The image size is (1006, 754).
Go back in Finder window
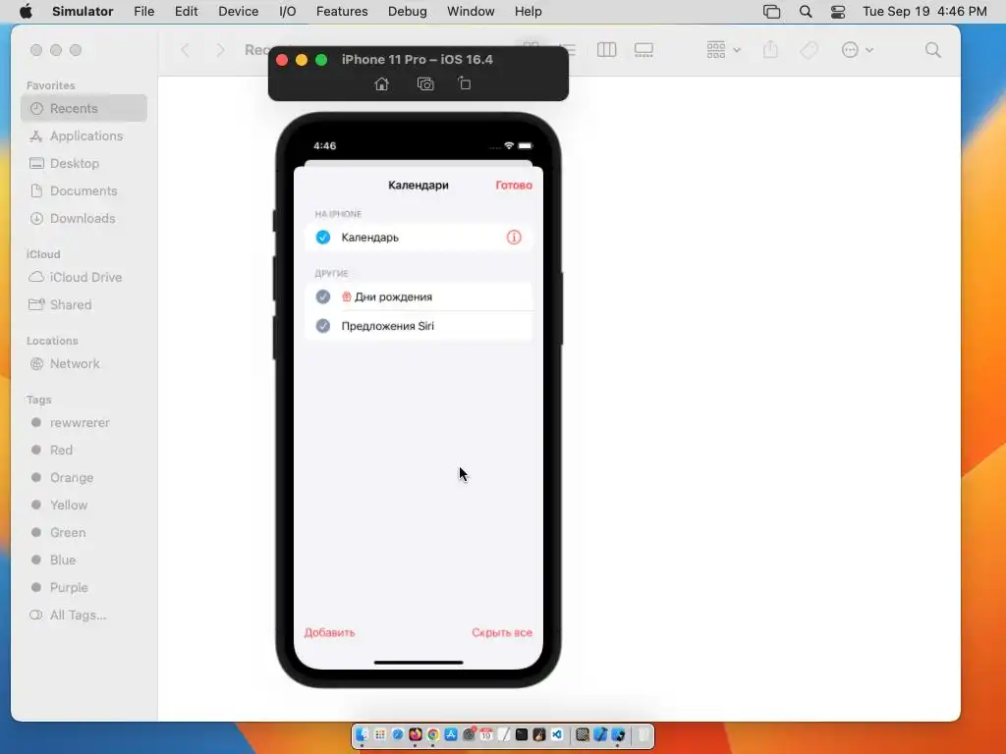pyautogui.click(x=185, y=50)
